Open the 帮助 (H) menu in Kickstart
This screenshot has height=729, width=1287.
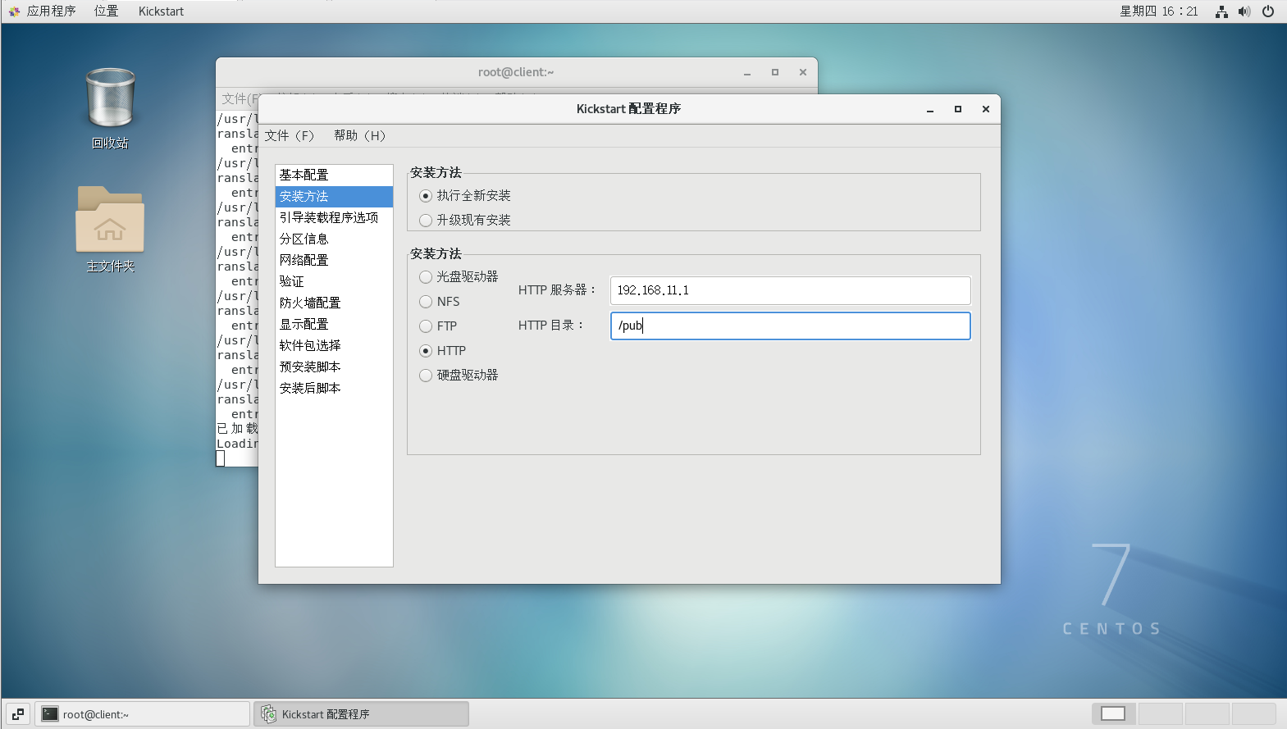(359, 135)
